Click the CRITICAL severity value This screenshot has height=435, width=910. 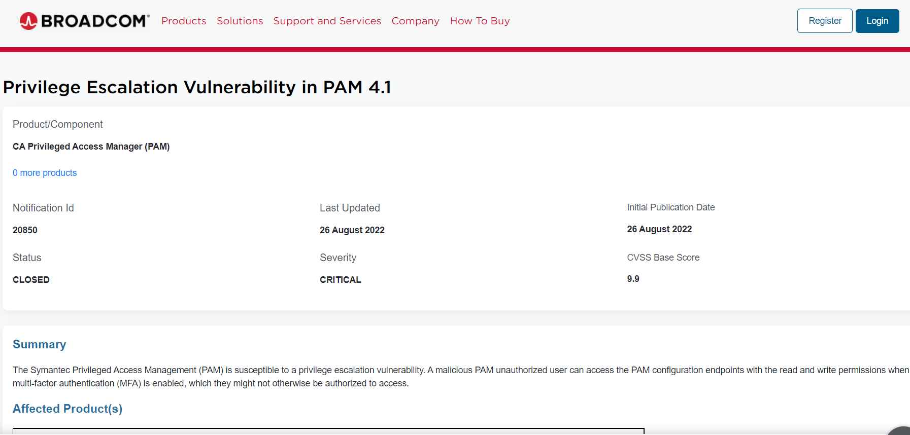click(x=341, y=280)
